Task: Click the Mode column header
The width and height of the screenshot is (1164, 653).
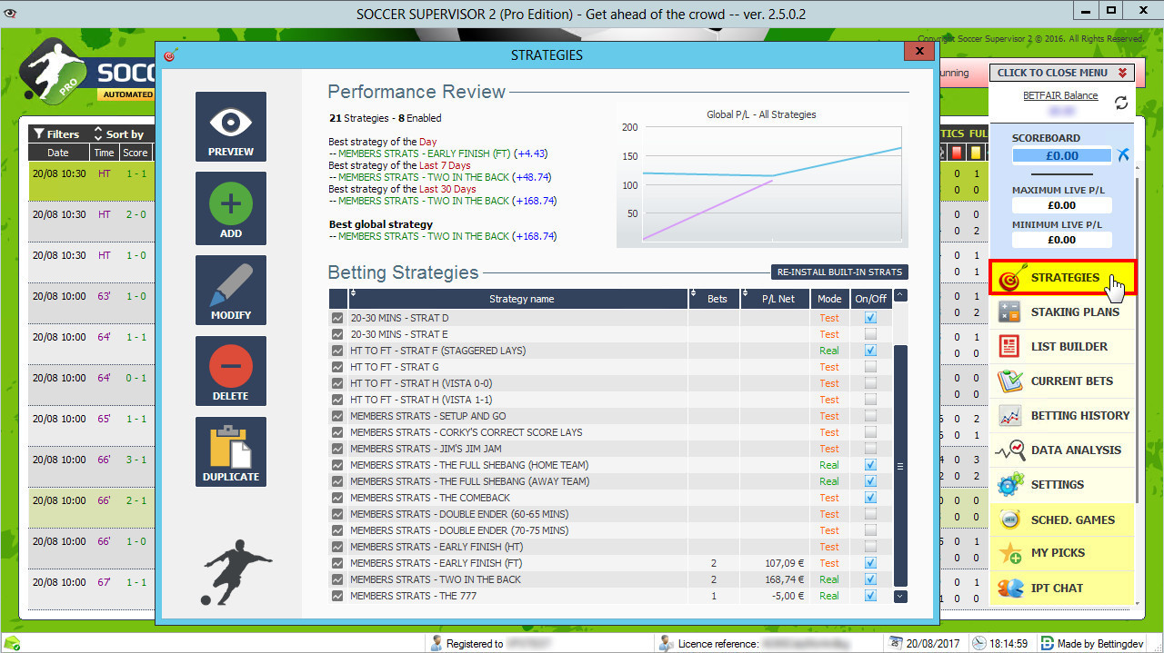Action: [x=829, y=299]
